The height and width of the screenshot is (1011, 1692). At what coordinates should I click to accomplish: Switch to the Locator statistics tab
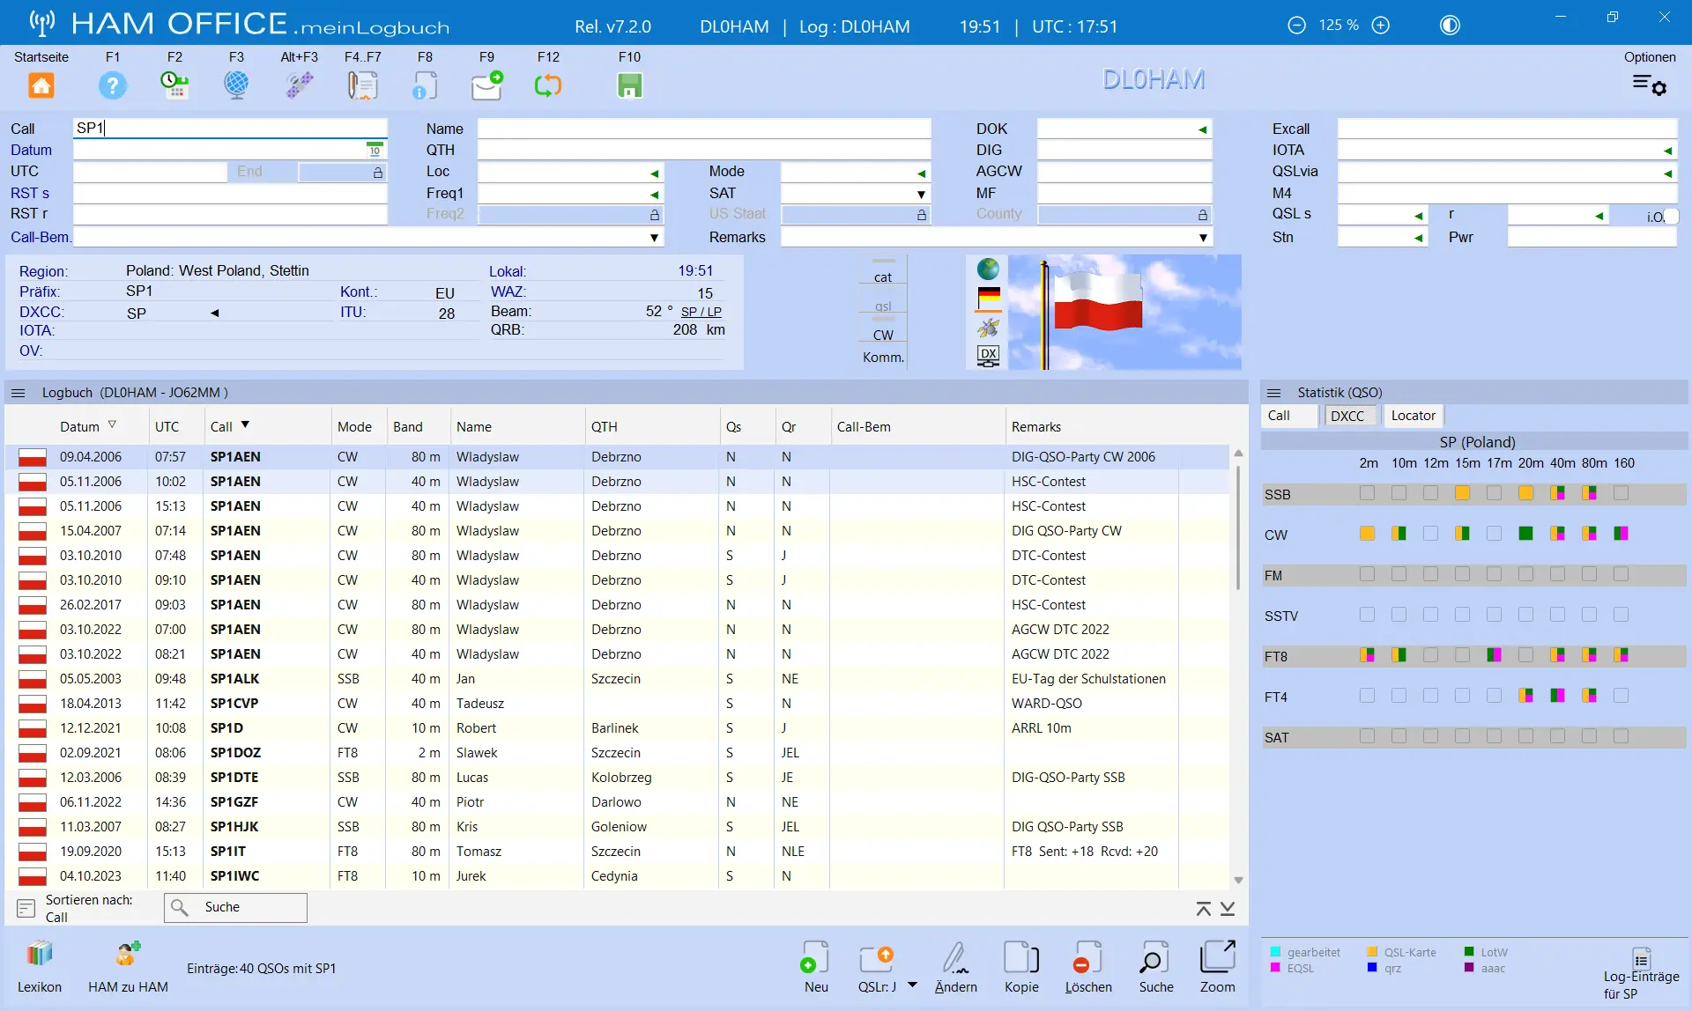(1413, 416)
